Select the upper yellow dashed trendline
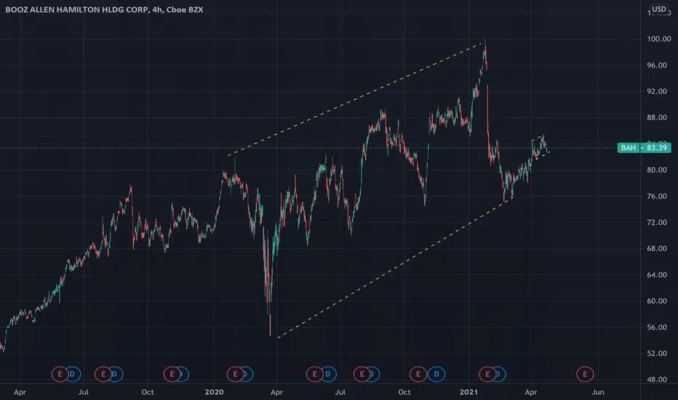 [354, 99]
